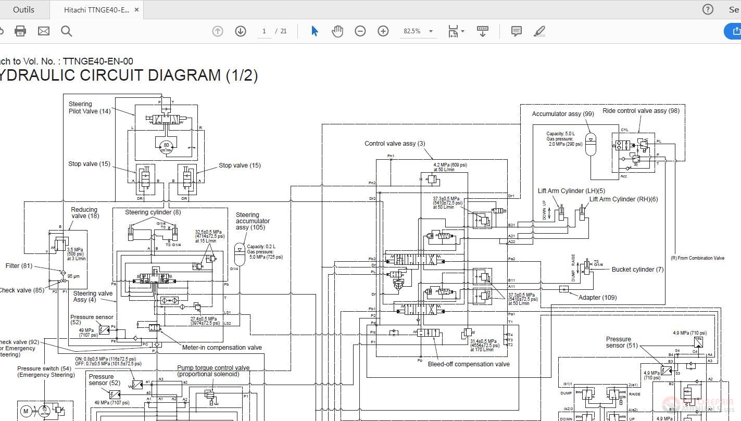Screen dimensions: 741x421
Task: Click the Print icon
Action: [20, 31]
